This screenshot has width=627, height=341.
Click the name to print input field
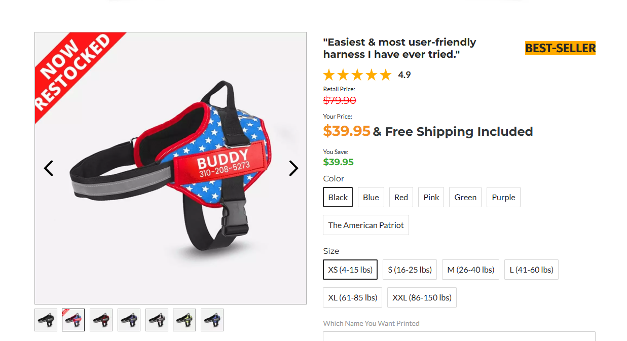[459, 336]
